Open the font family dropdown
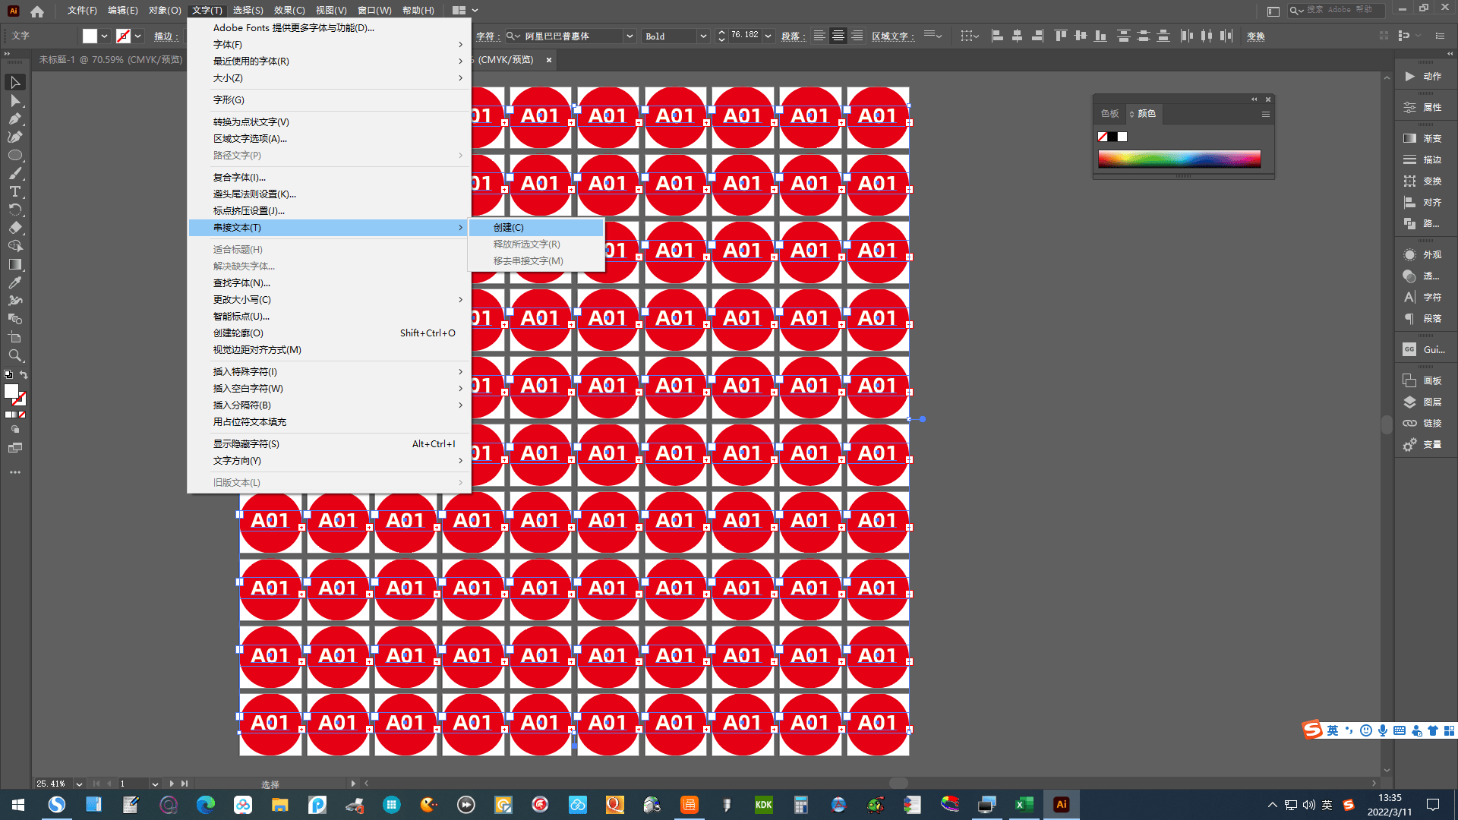Image resolution: width=1458 pixels, height=820 pixels. [629, 36]
